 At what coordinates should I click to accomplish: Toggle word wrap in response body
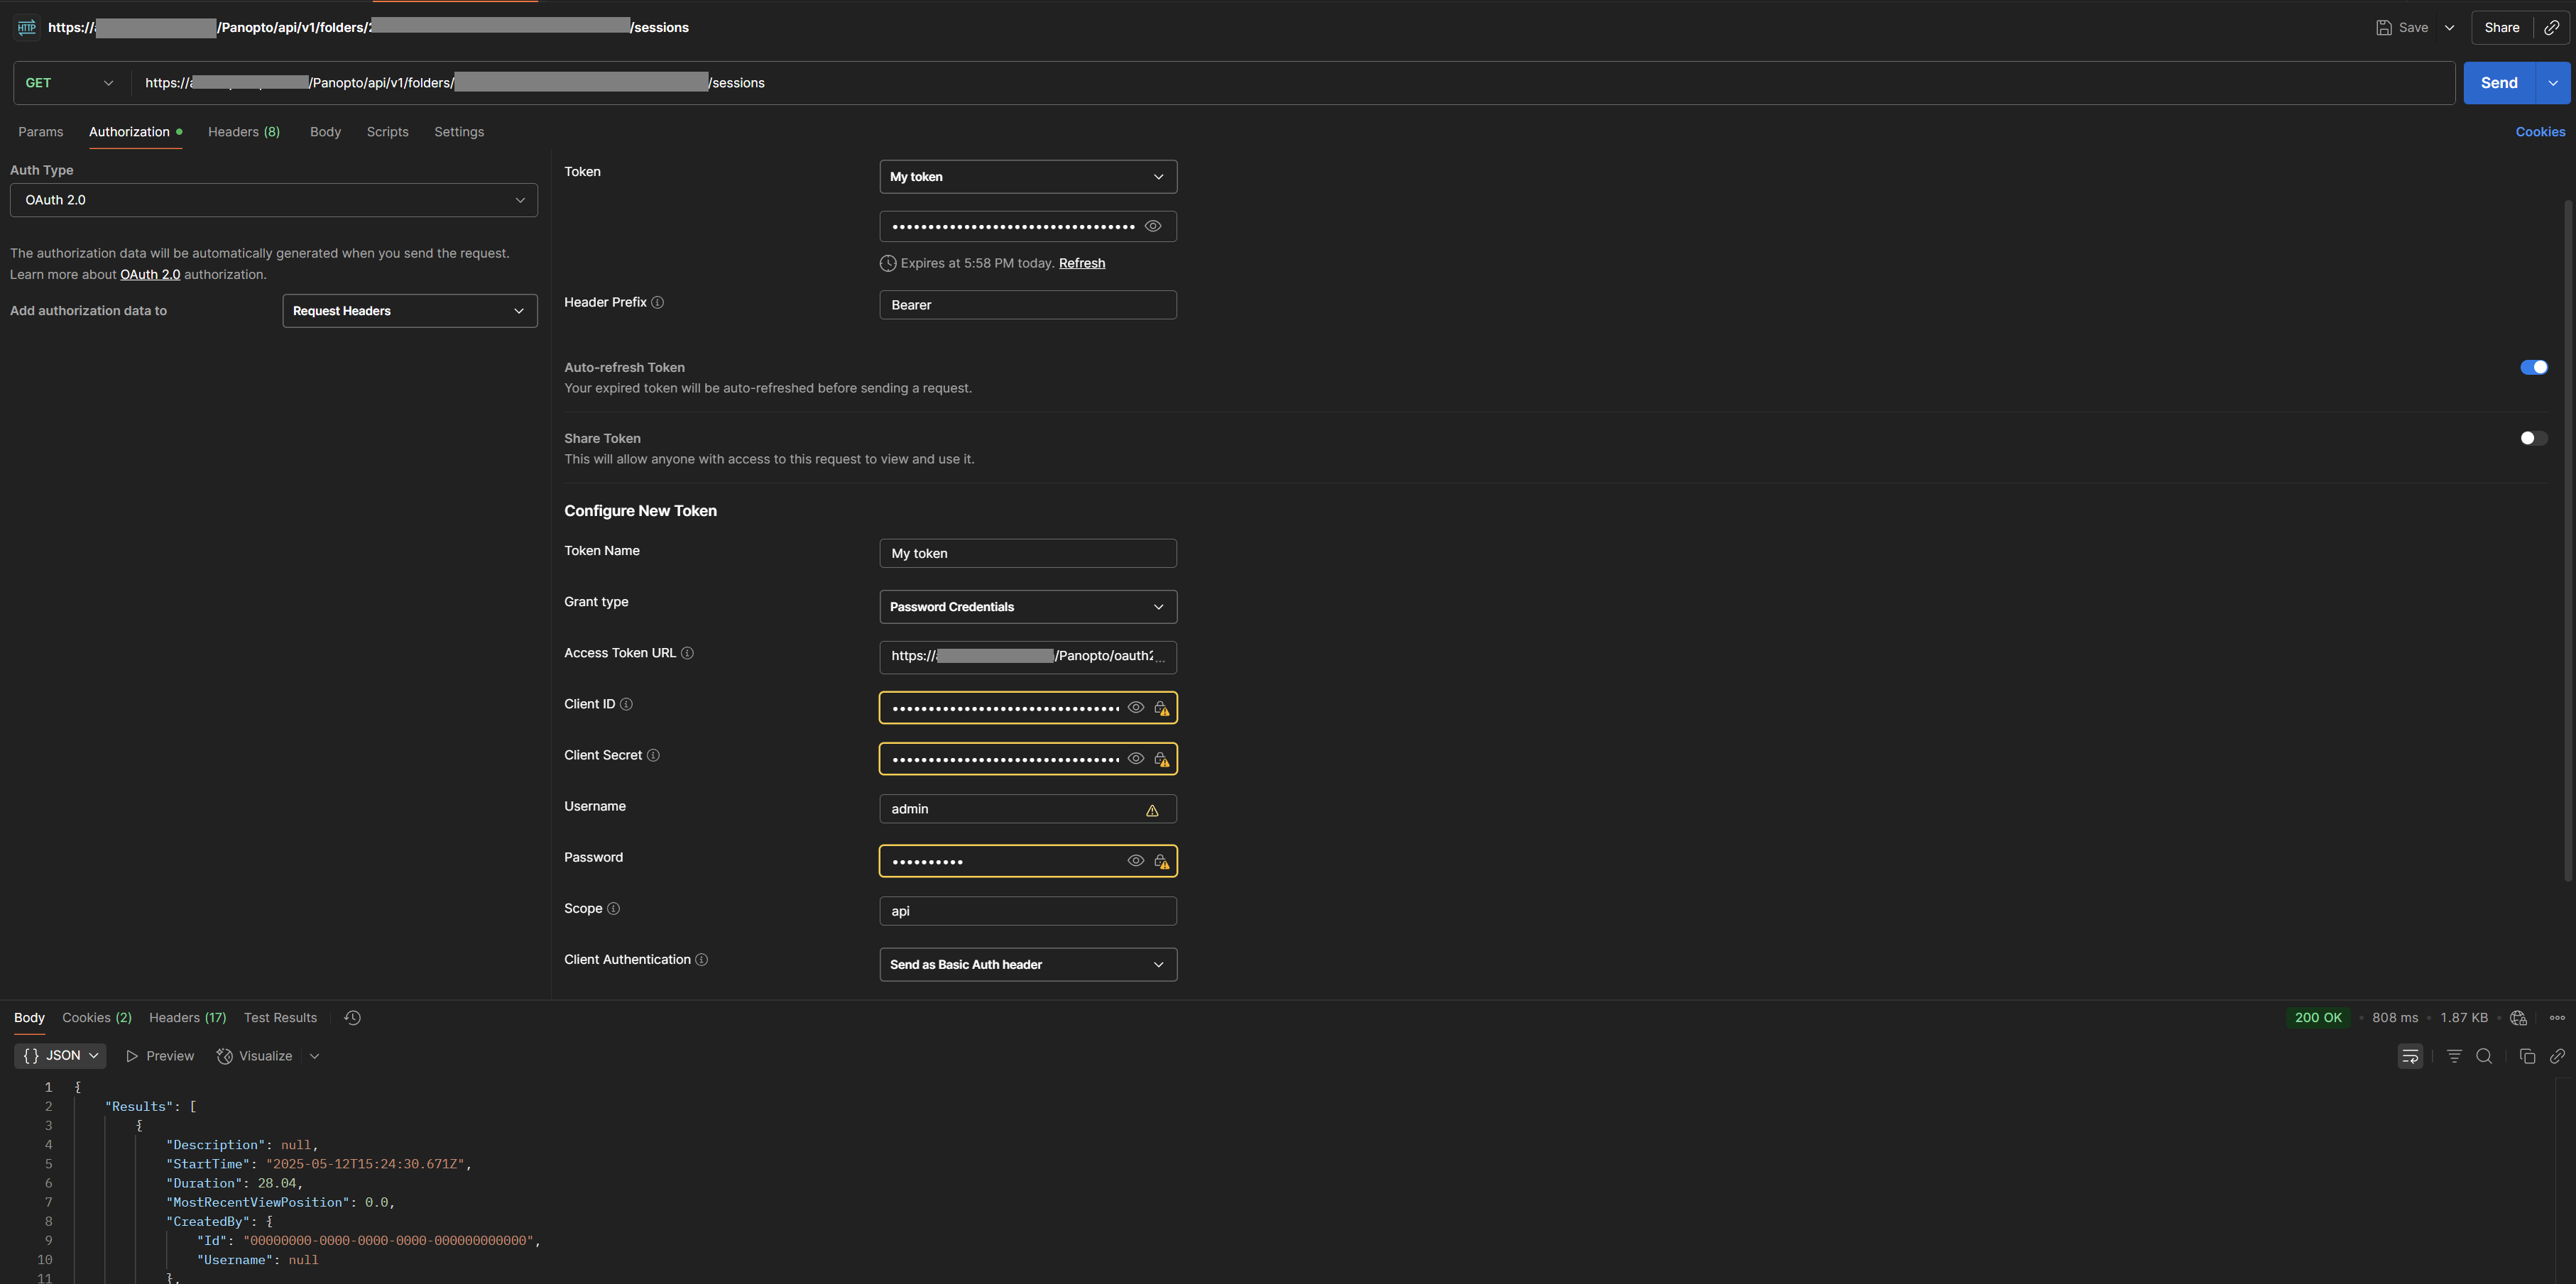[2410, 1056]
